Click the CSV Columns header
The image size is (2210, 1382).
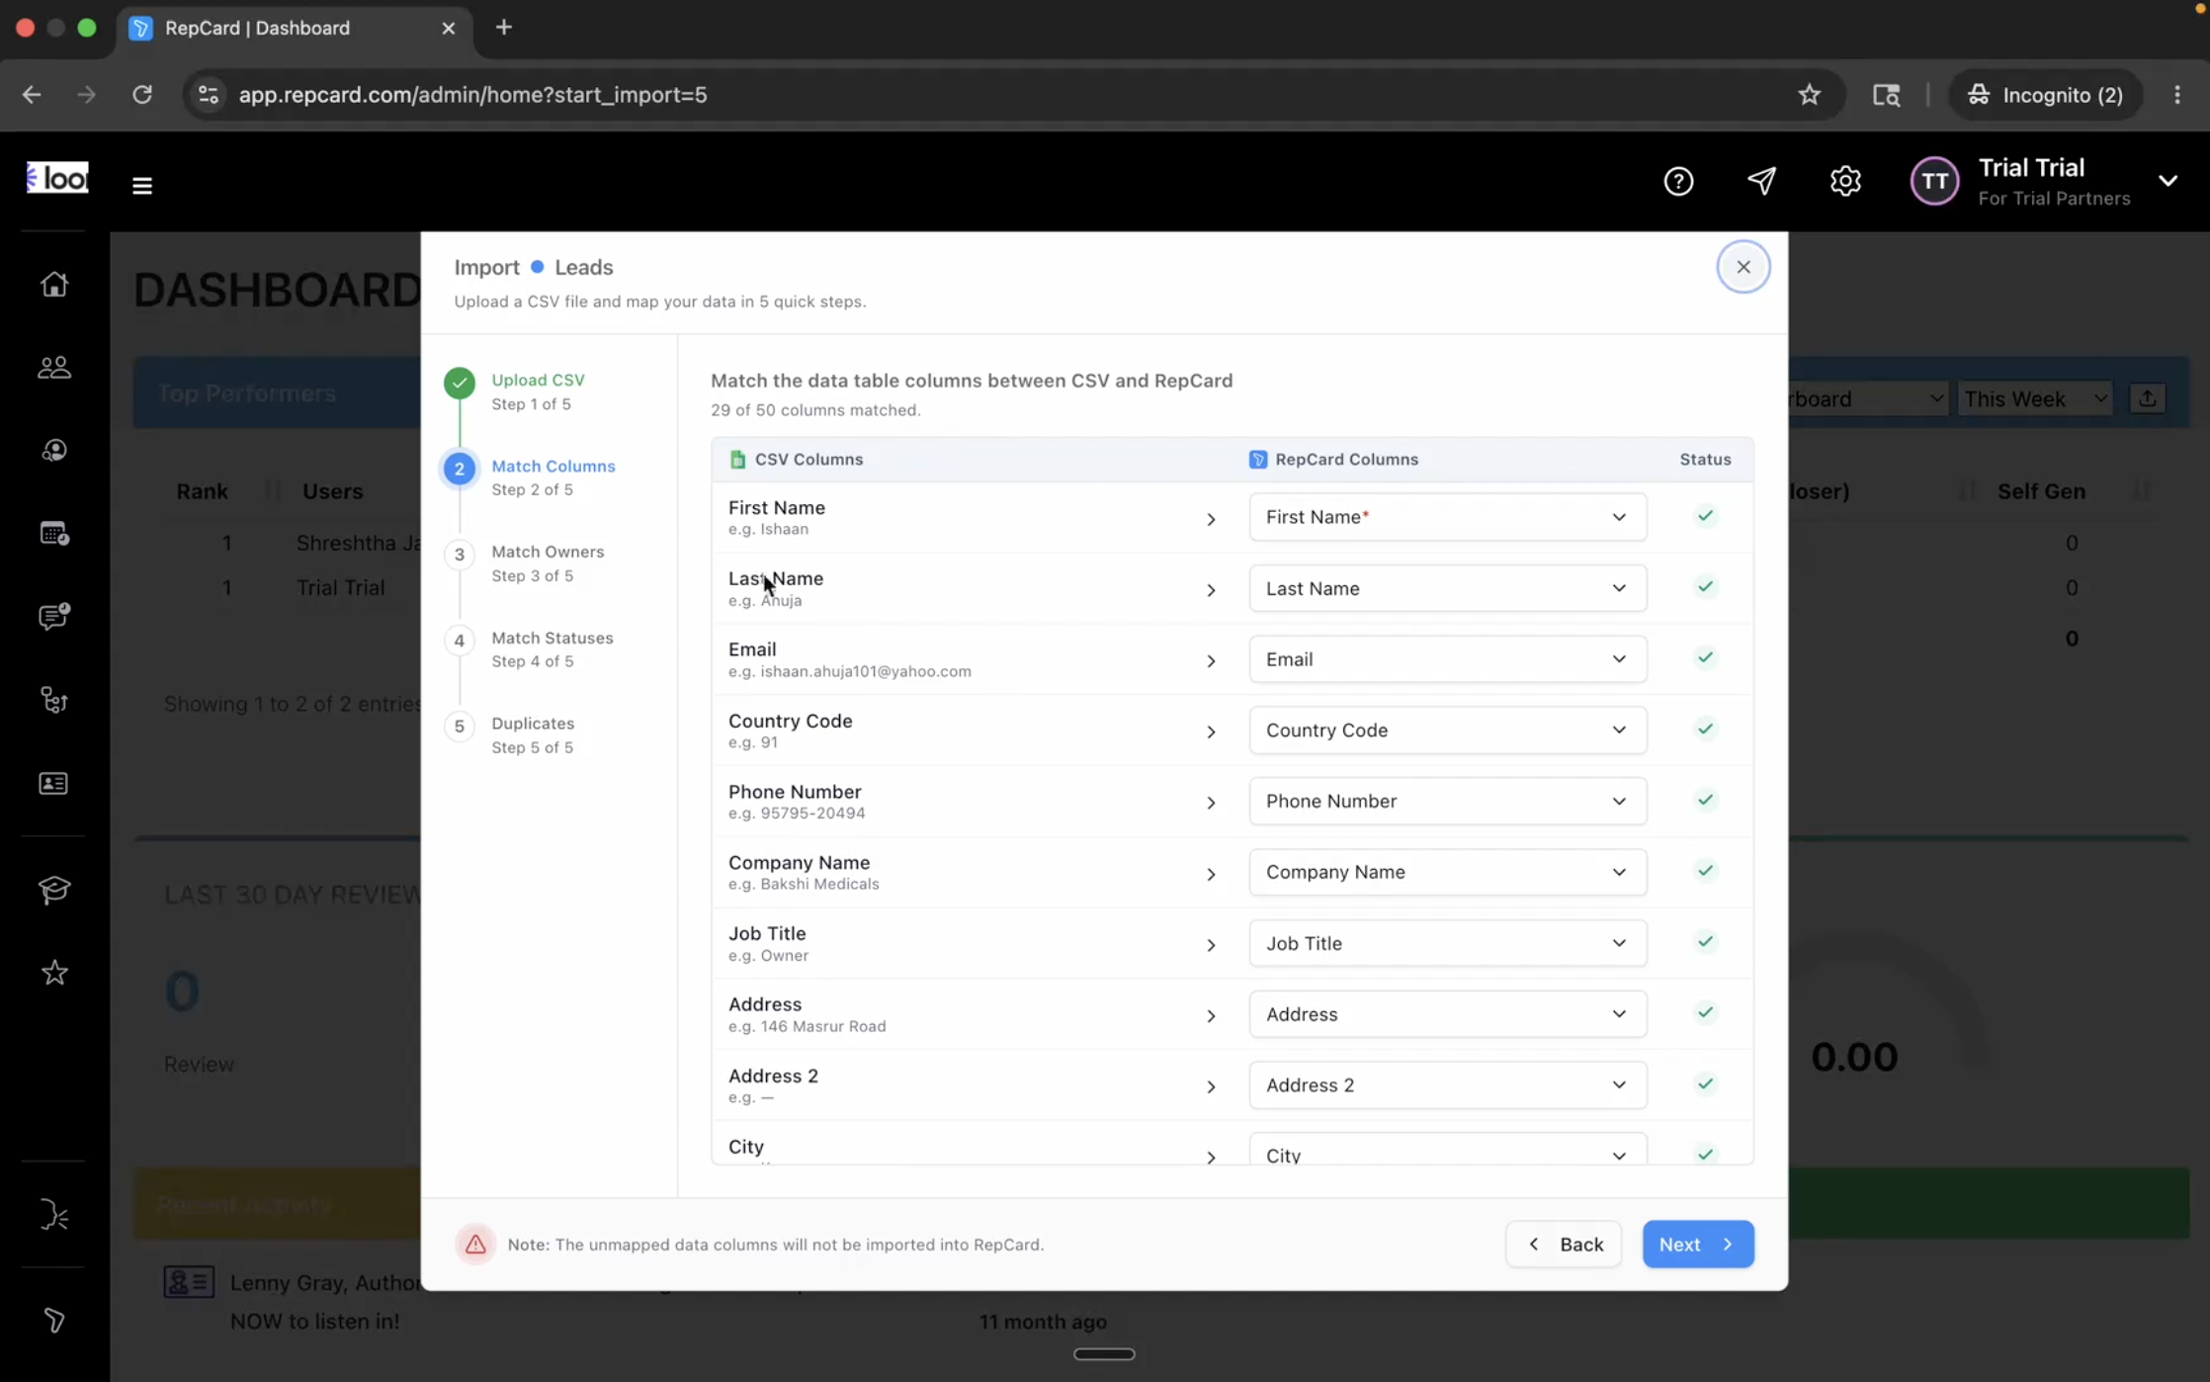[808, 460]
